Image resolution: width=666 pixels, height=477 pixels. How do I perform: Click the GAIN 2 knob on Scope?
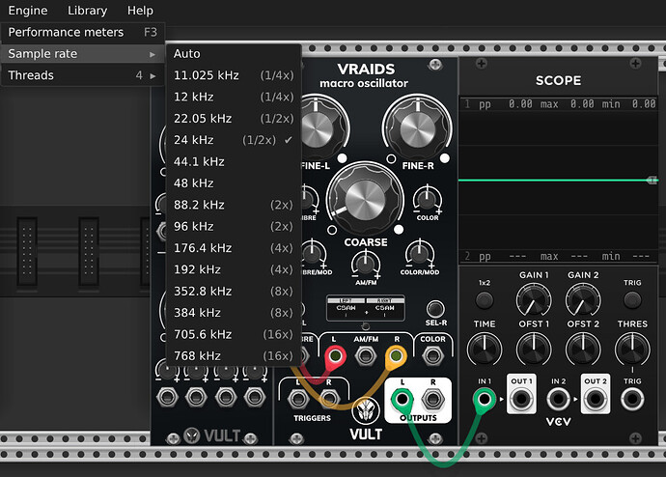pos(583,300)
